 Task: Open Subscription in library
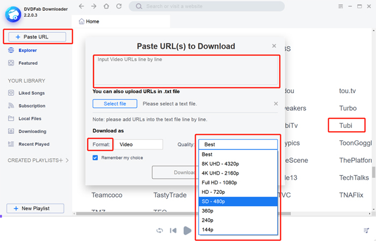[x=32, y=106]
